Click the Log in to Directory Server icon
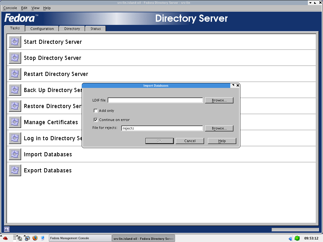Image resolution: width=323 pixels, height=242 pixels. tap(15, 138)
